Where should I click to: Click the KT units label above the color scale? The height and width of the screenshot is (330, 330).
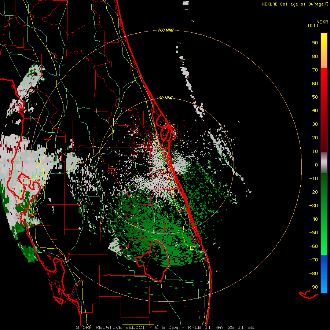(x=313, y=25)
